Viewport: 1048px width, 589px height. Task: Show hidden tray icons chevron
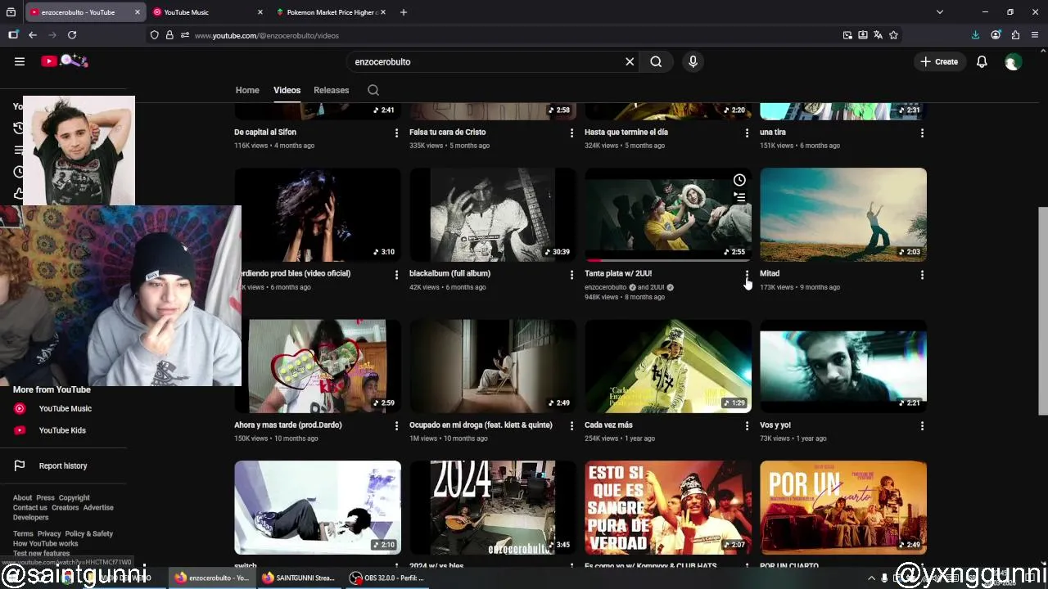(x=871, y=578)
